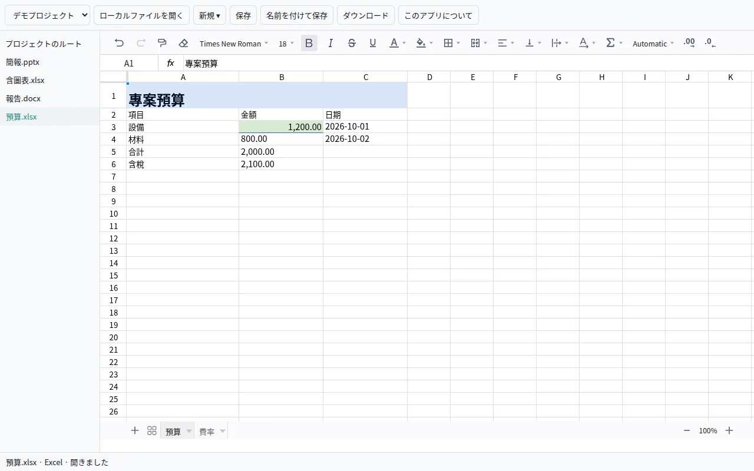The image size is (754, 471).
Task: Open the fill color dropdown arrow
Action: pos(431,43)
